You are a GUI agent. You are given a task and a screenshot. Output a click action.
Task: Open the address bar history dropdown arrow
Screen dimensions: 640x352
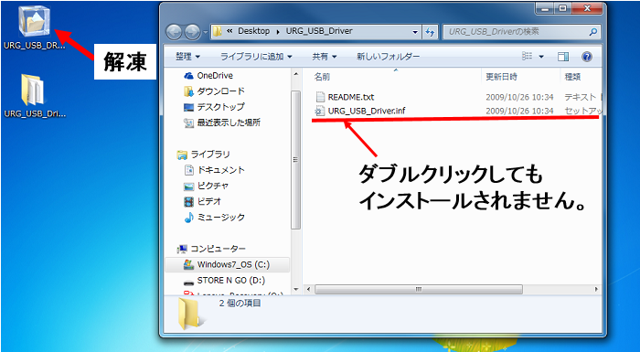[x=415, y=32]
